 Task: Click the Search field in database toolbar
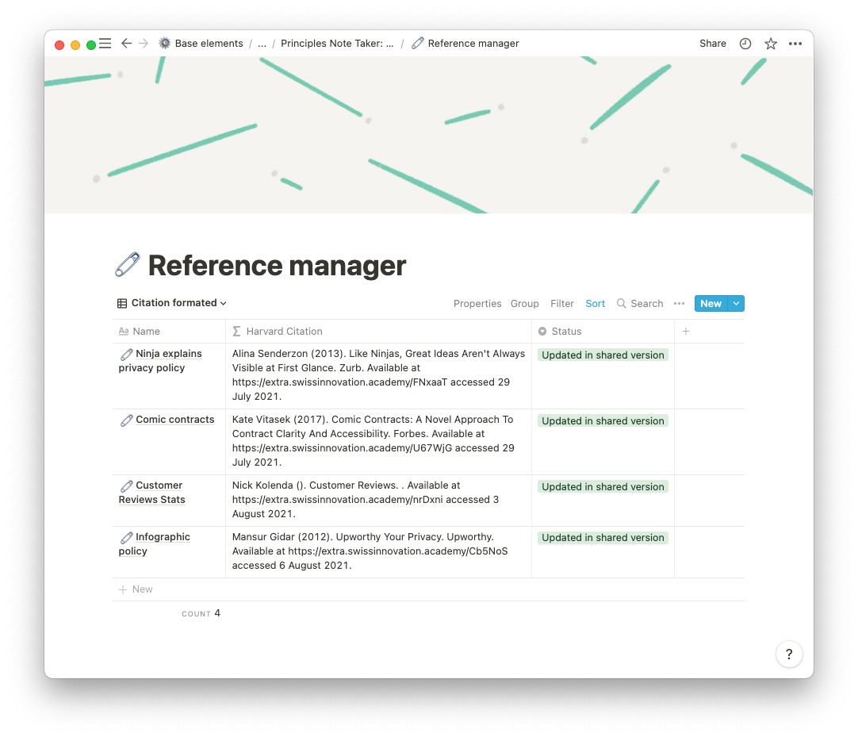640,304
